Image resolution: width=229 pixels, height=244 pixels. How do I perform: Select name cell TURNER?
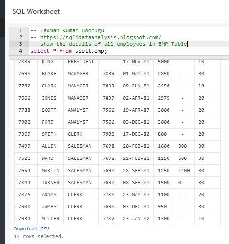click(x=50, y=183)
